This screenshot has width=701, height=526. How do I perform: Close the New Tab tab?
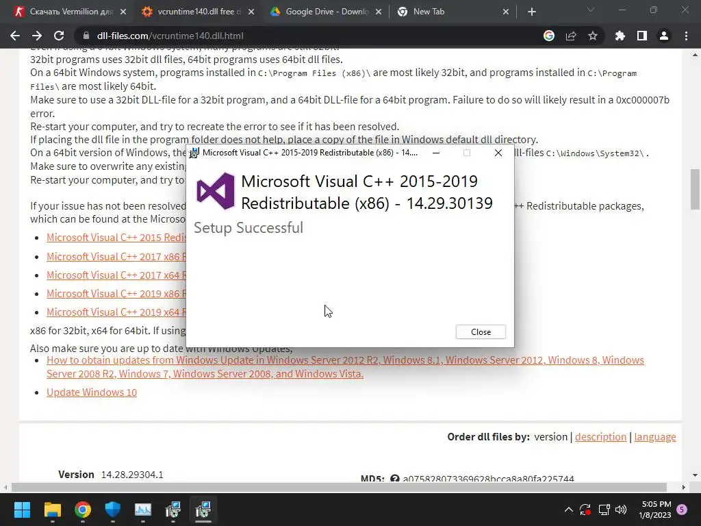tap(506, 12)
